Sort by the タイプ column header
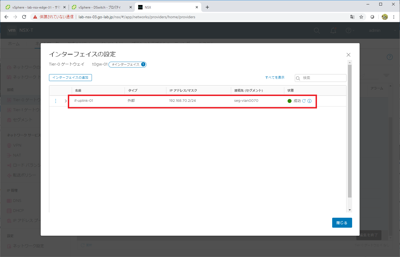Image resolution: width=400 pixels, height=257 pixels. (x=133, y=90)
